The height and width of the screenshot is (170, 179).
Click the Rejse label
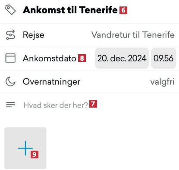click(34, 35)
